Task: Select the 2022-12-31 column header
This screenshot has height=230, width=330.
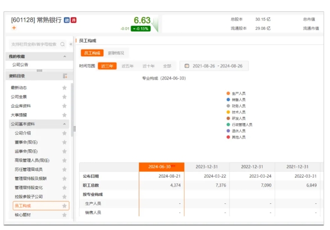Action: click(252, 167)
